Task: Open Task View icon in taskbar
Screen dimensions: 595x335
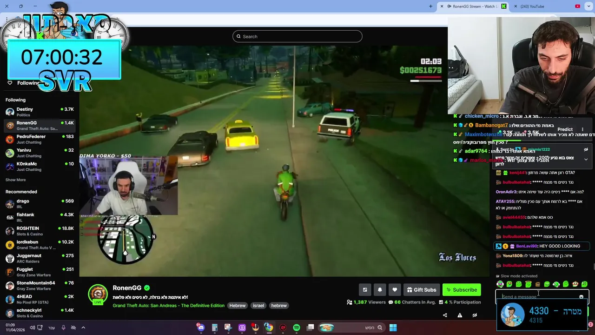Action: coord(311,328)
